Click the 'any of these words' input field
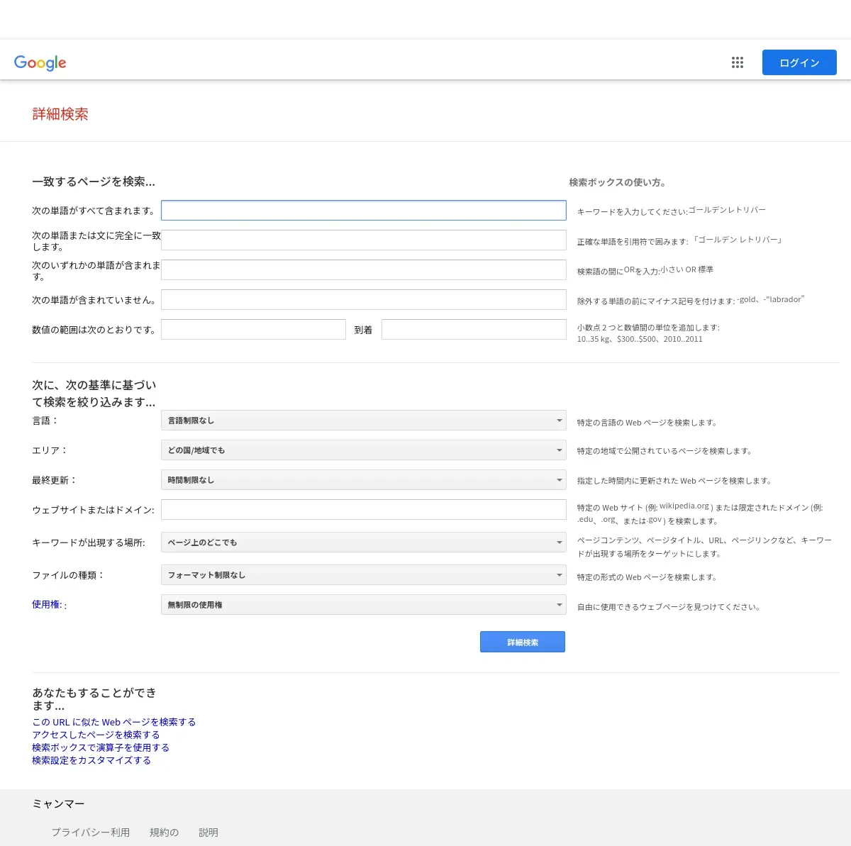Viewport: 851px width, 846px height. pyautogui.click(x=363, y=270)
